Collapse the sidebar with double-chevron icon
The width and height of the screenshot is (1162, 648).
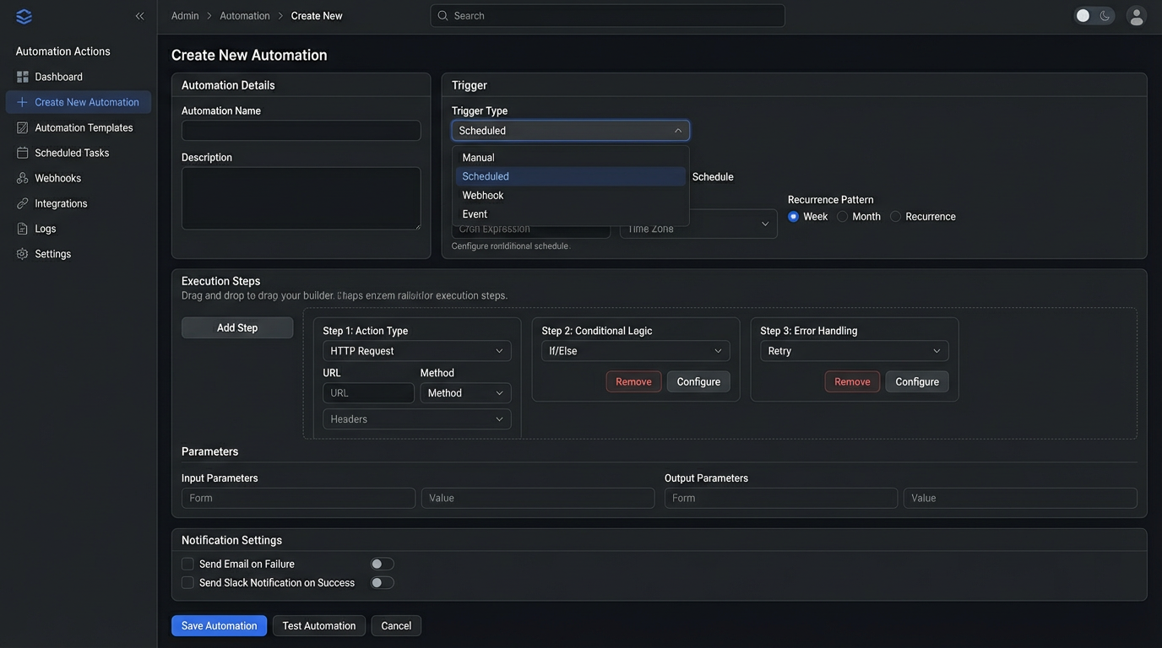(139, 16)
